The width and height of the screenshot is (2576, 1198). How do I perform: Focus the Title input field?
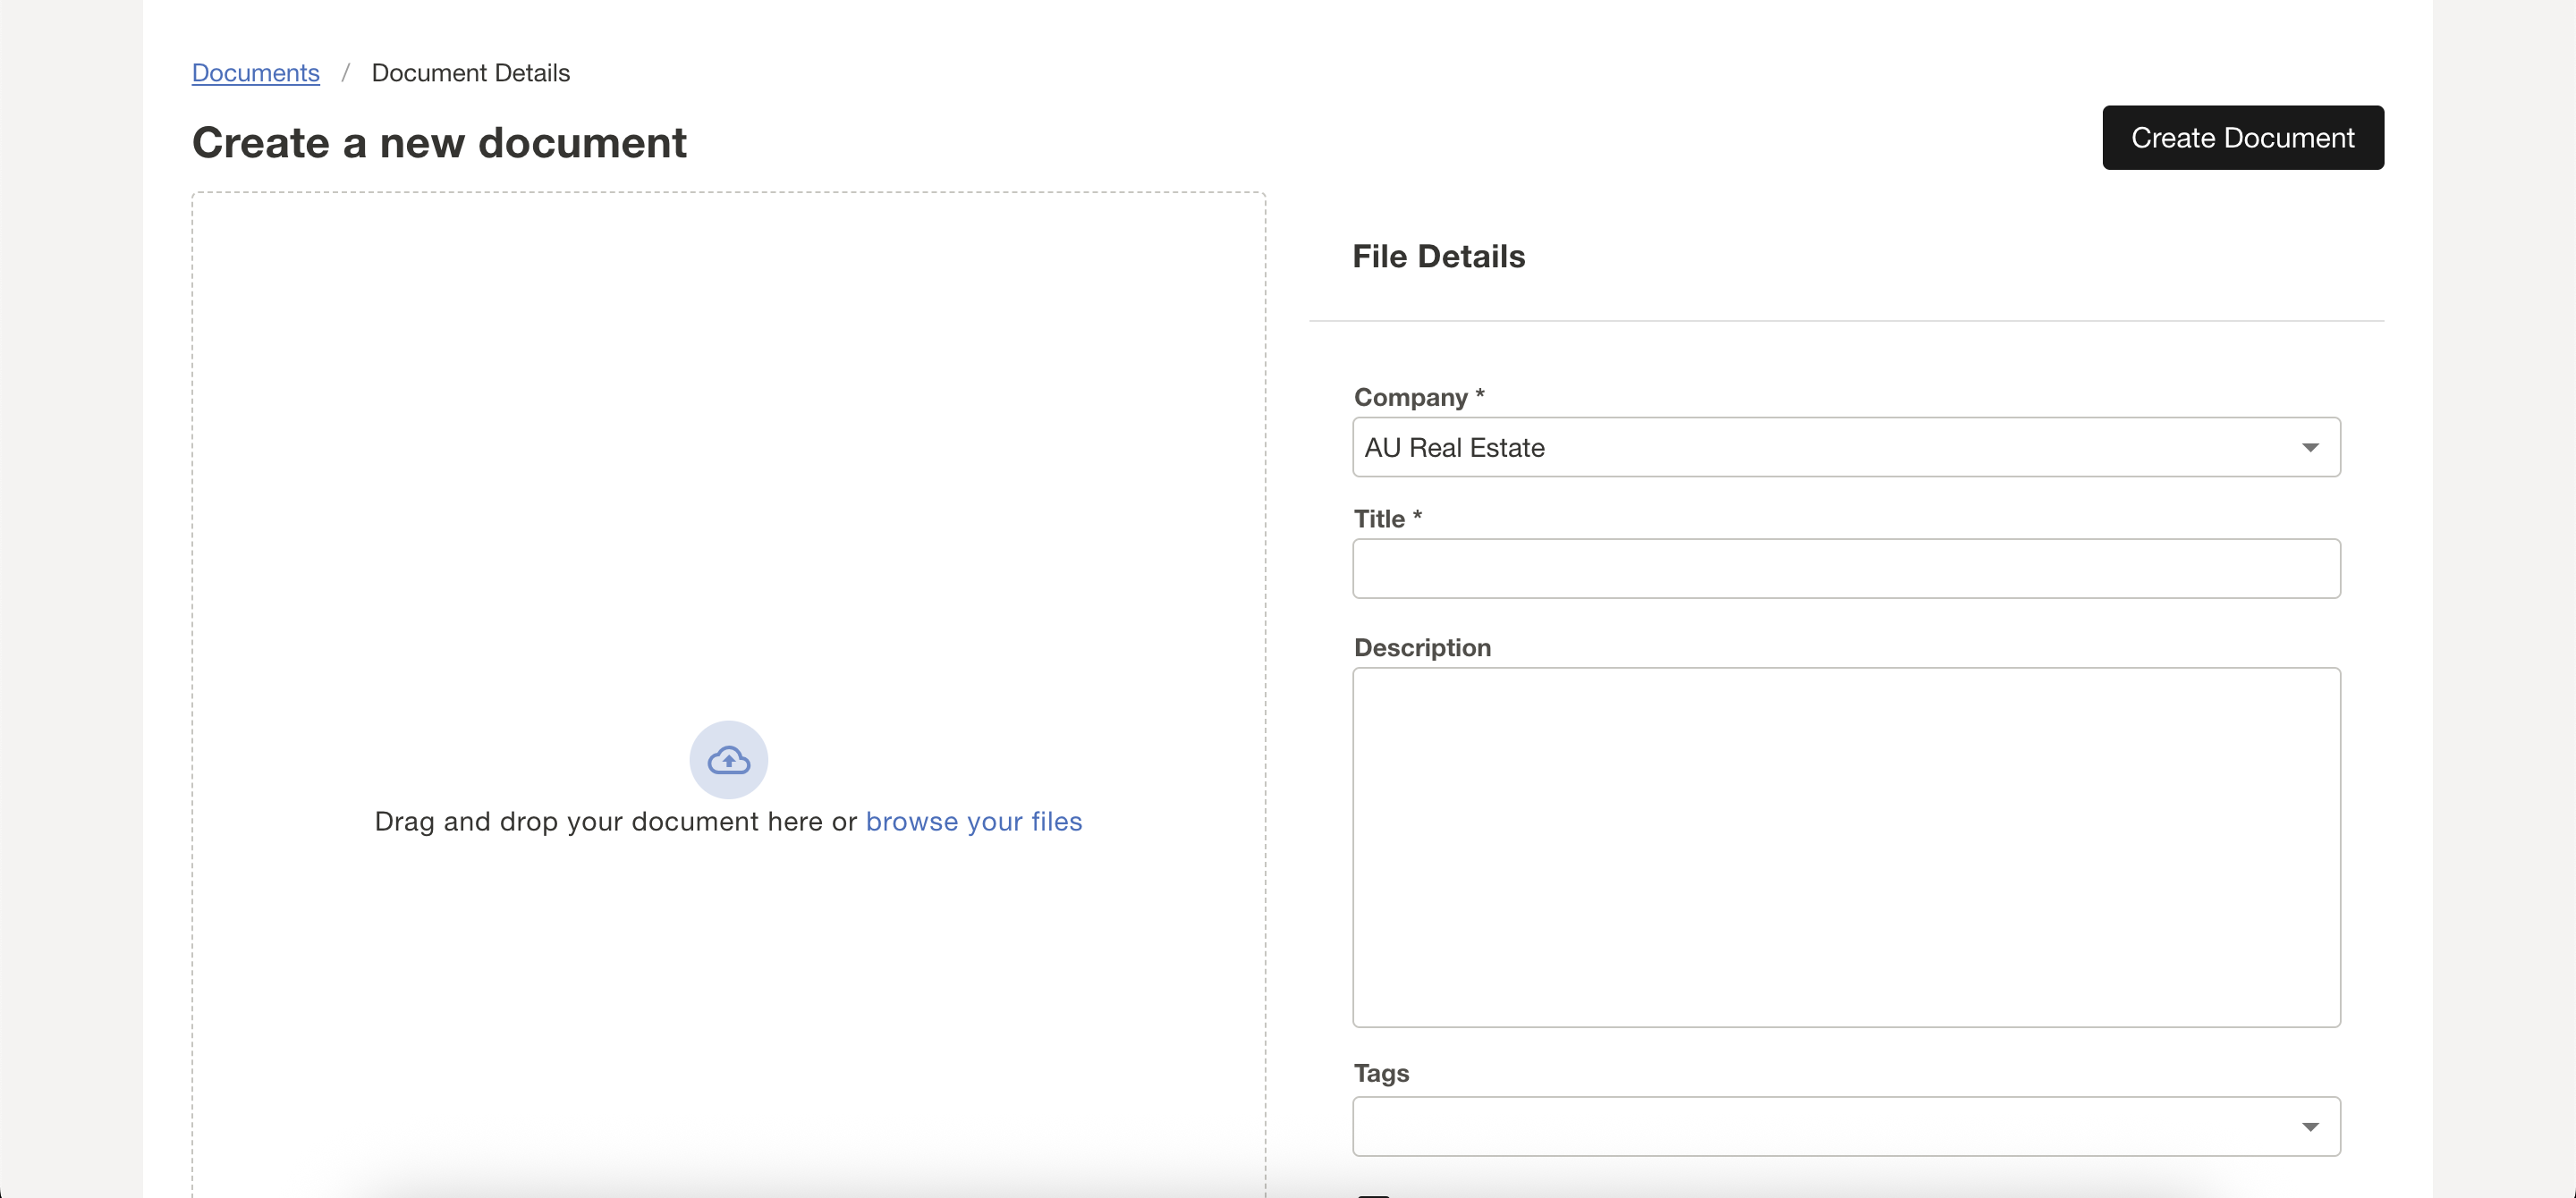click(1846, 569)
